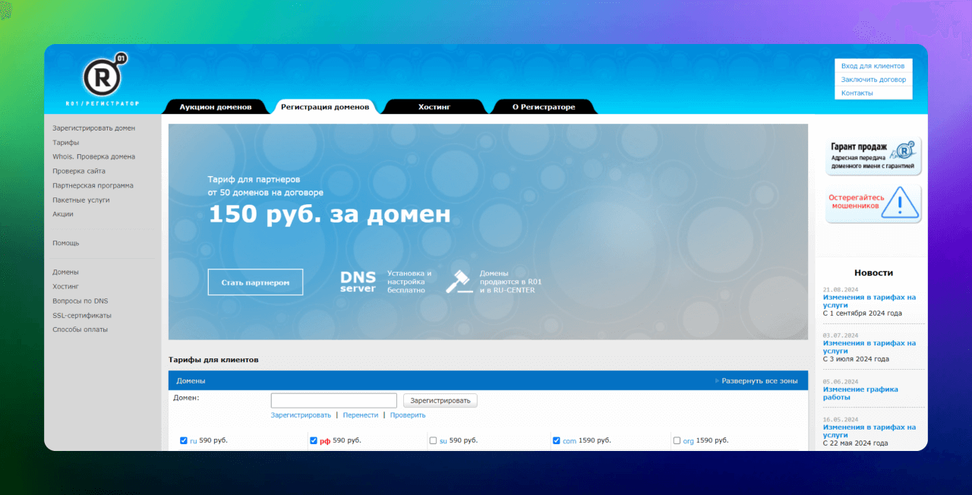Open Whois. Проверка домена sidebar item

point(94,157)
